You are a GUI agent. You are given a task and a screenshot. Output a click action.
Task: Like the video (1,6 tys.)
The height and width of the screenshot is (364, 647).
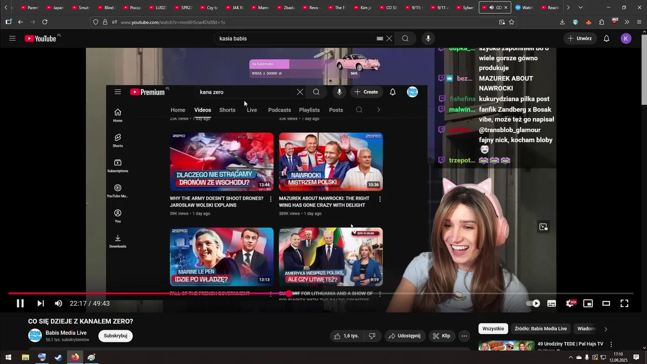(346, 336)
